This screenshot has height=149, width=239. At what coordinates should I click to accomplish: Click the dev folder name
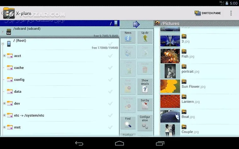pyautogui.click(x=17, y=104)
